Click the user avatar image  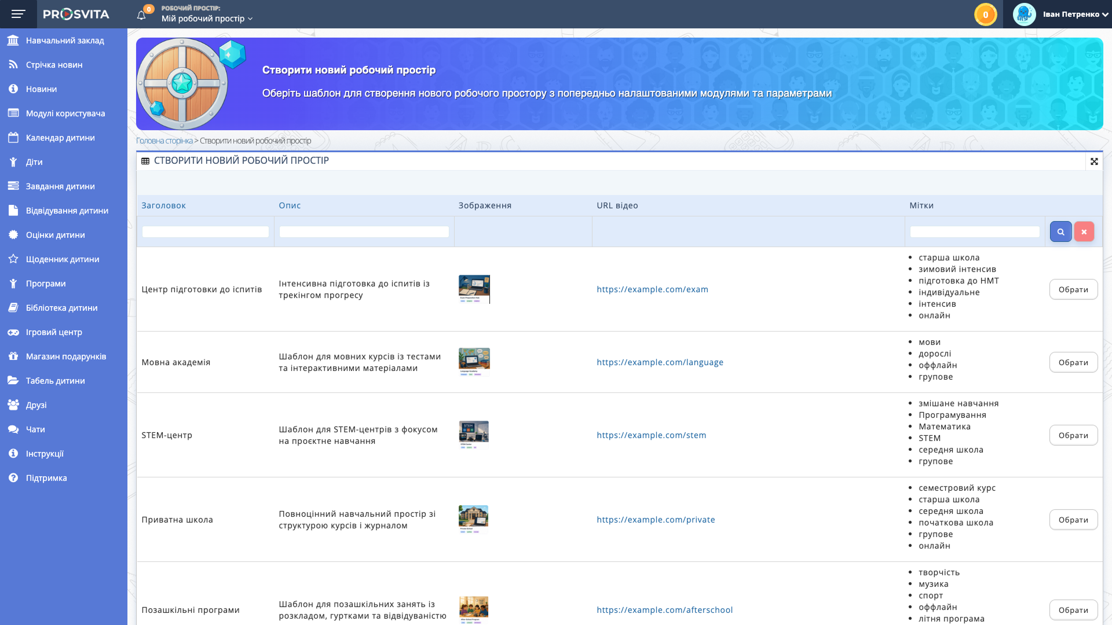pos(1024,14)
